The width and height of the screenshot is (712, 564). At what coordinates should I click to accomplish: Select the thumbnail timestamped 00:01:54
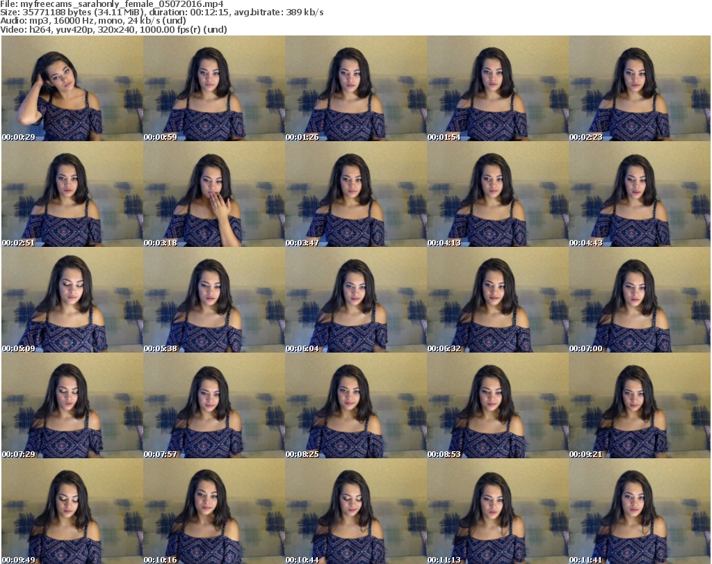498,88
